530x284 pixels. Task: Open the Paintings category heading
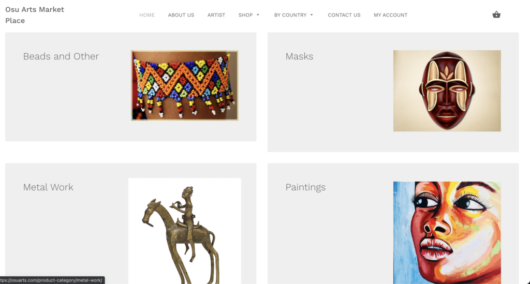pos(305,187)
